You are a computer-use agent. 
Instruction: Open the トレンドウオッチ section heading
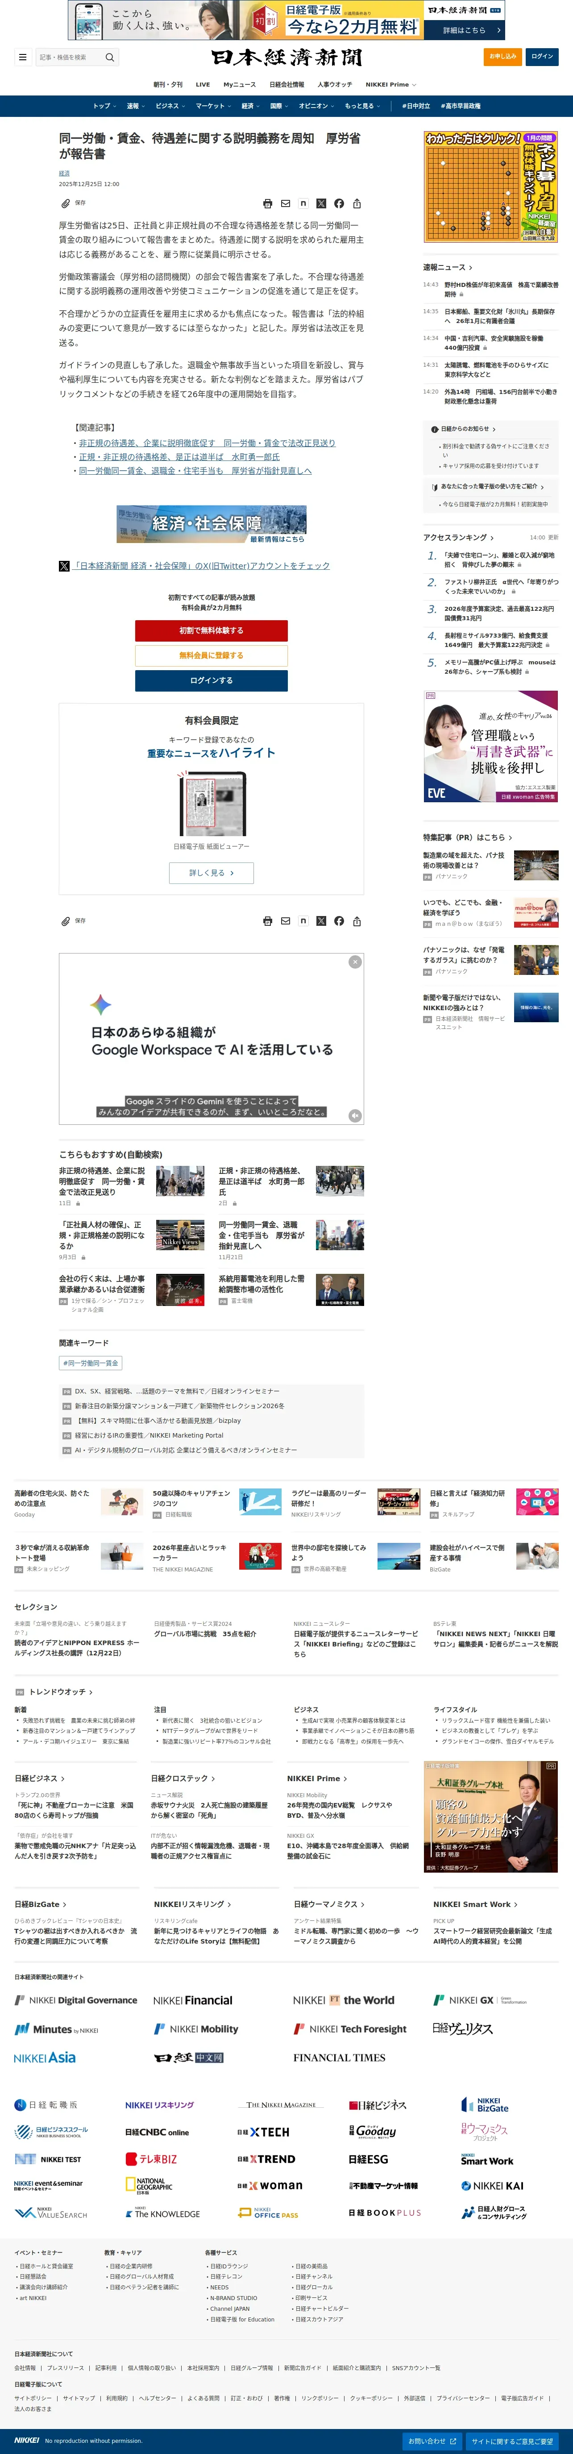click(x=61, y=1692)
